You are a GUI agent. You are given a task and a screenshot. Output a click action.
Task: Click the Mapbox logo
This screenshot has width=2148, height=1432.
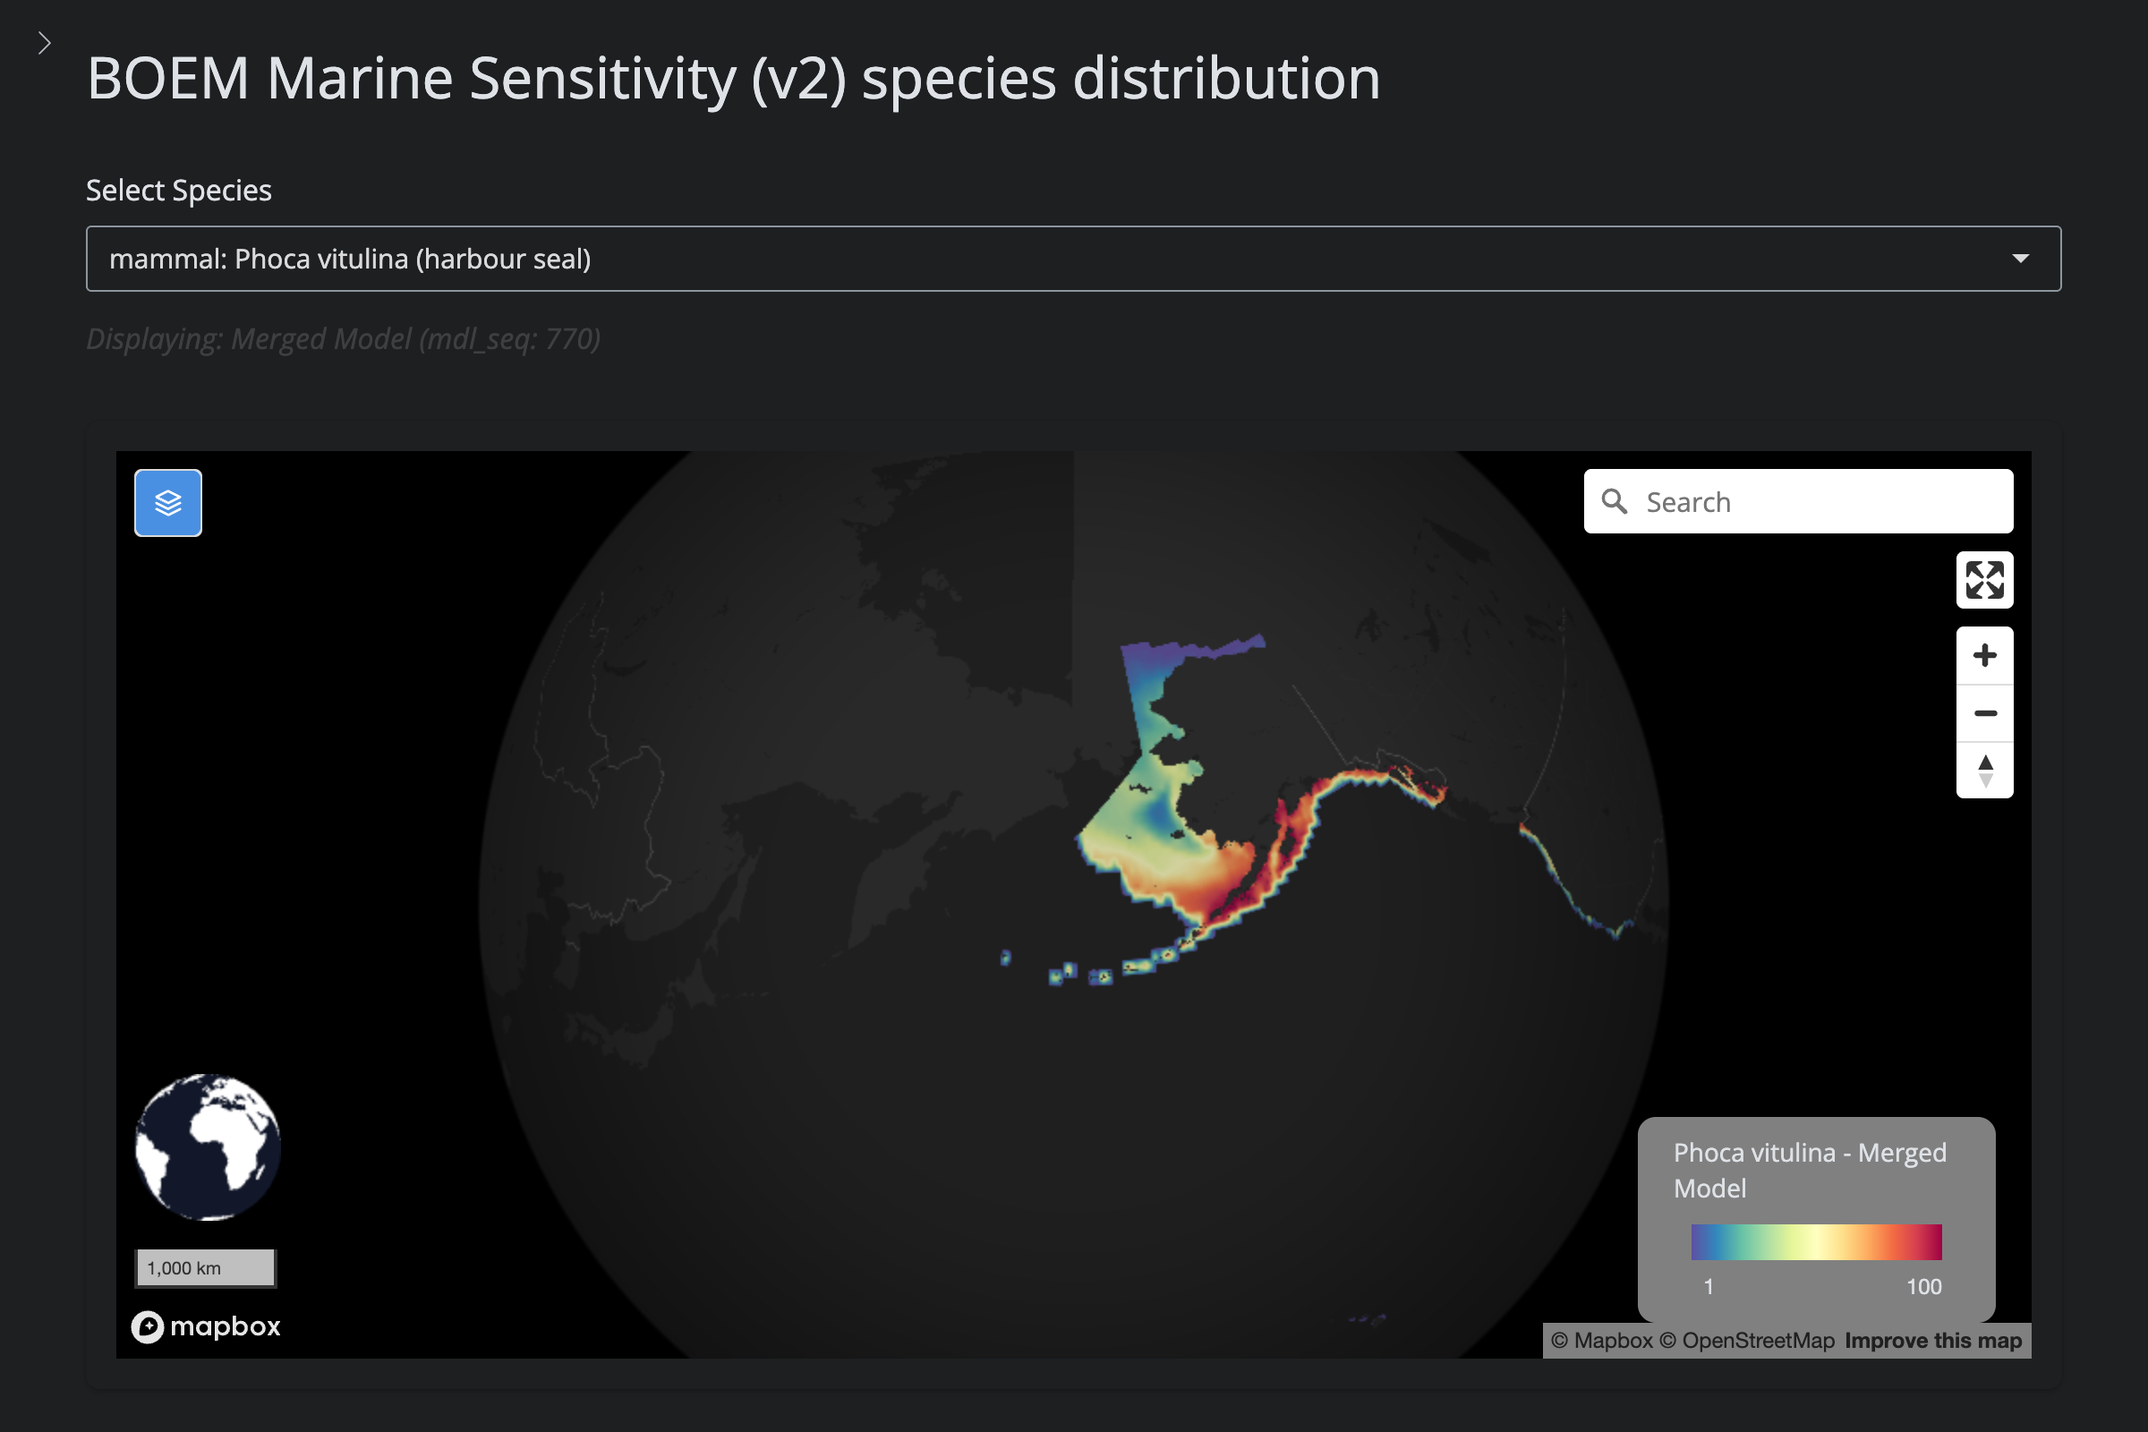tap(207, 1326)
